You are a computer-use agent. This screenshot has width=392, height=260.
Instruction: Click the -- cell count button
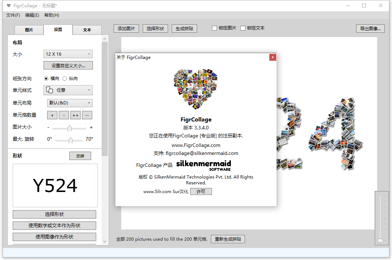(87, 115)
